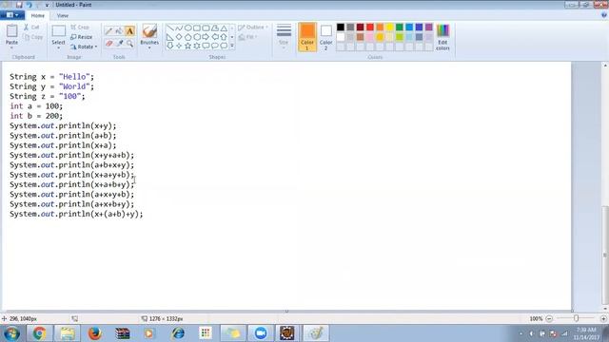Switch to the Home ribbon tab
The height and width of the screenshot is (342, 609).
point(38,15)
